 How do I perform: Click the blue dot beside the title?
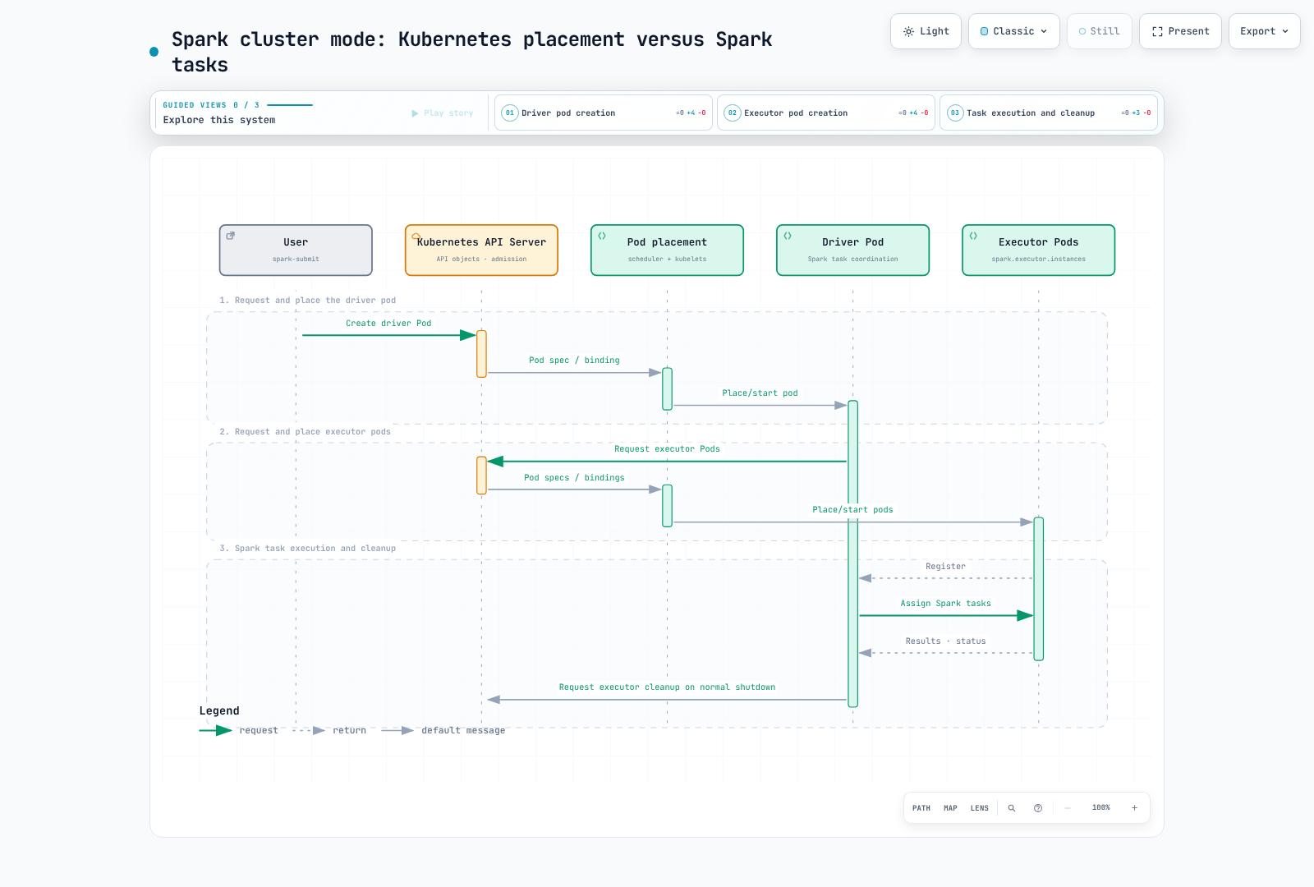(154, 52)
